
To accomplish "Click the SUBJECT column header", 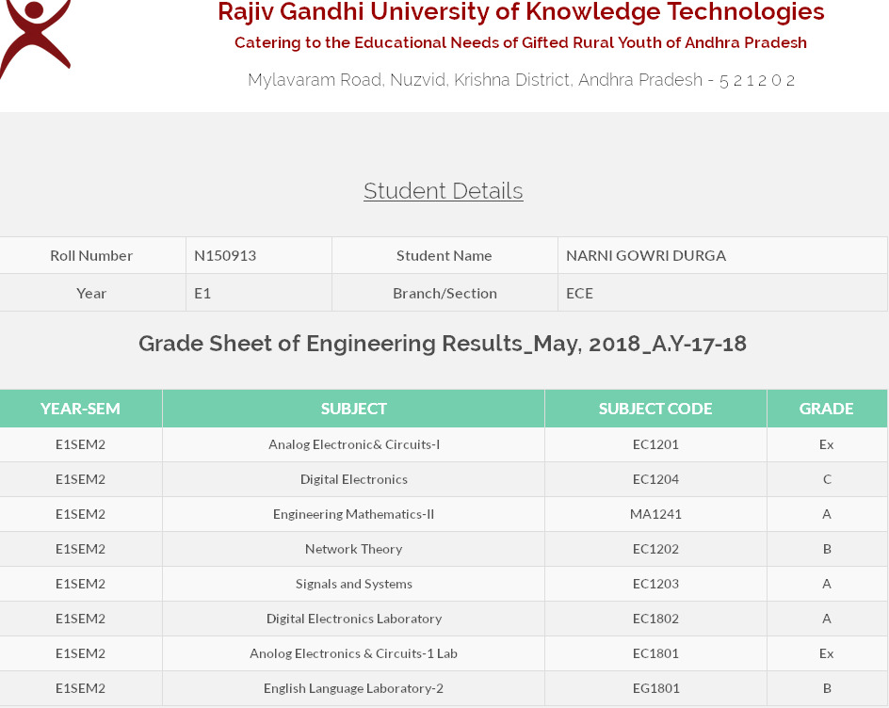I will tap(353, 409).
